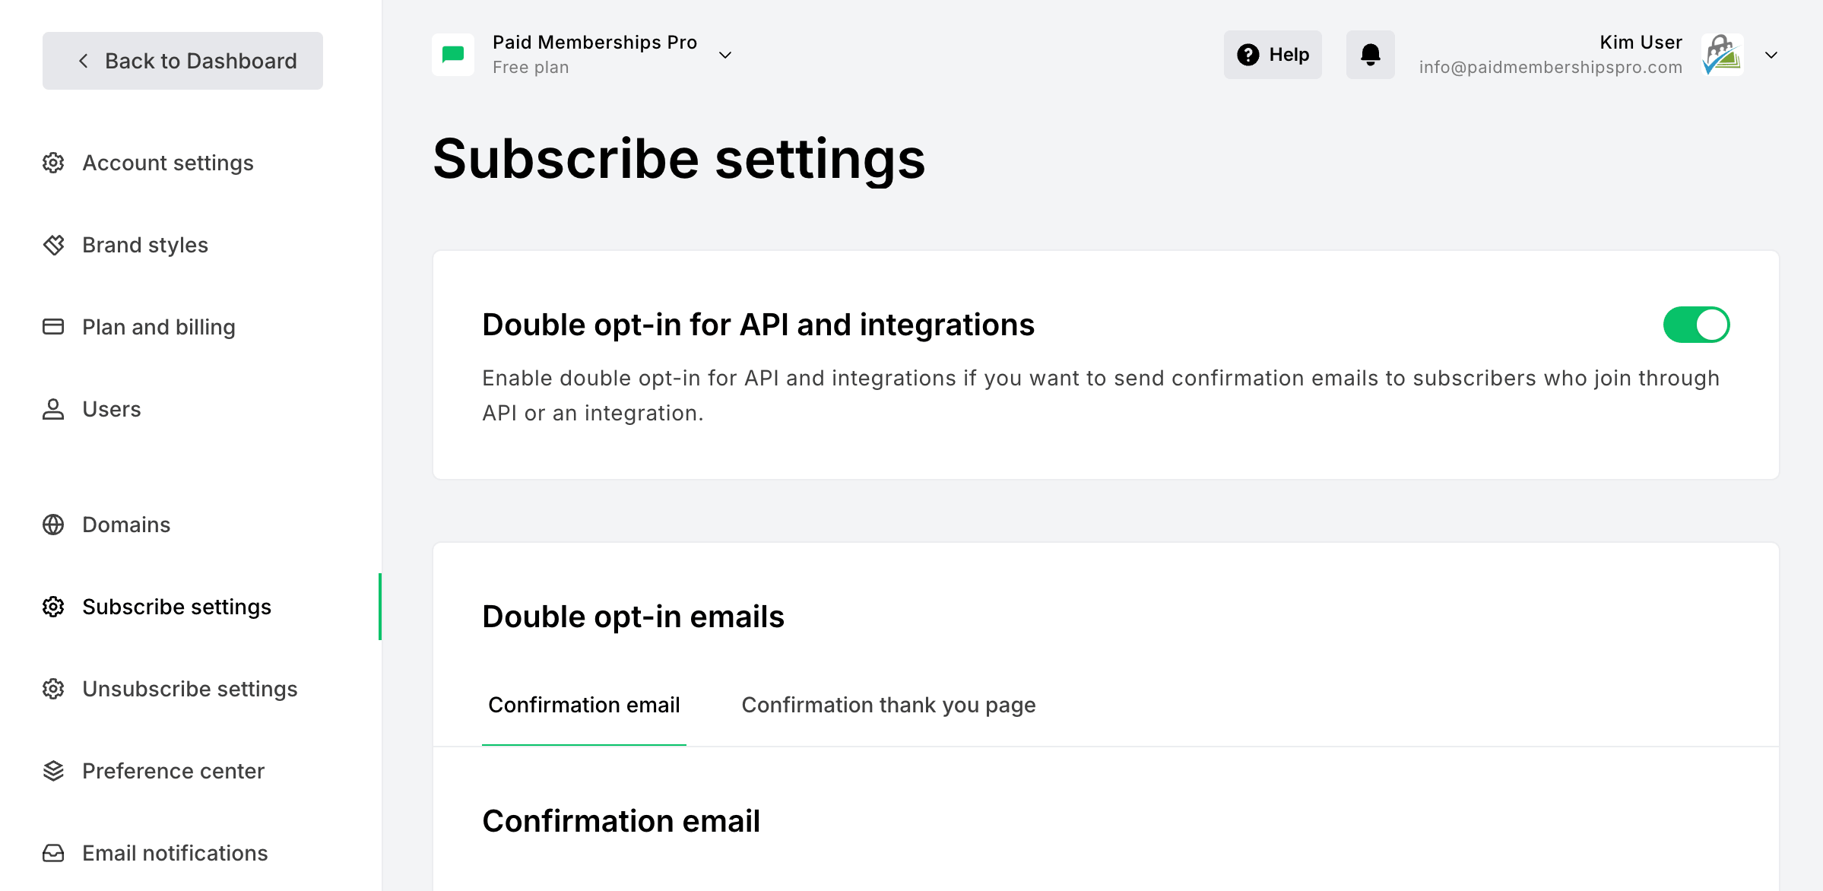Click the Unsubscribe settings gear icon
1823x891 pixels.
tap(53, 689)
